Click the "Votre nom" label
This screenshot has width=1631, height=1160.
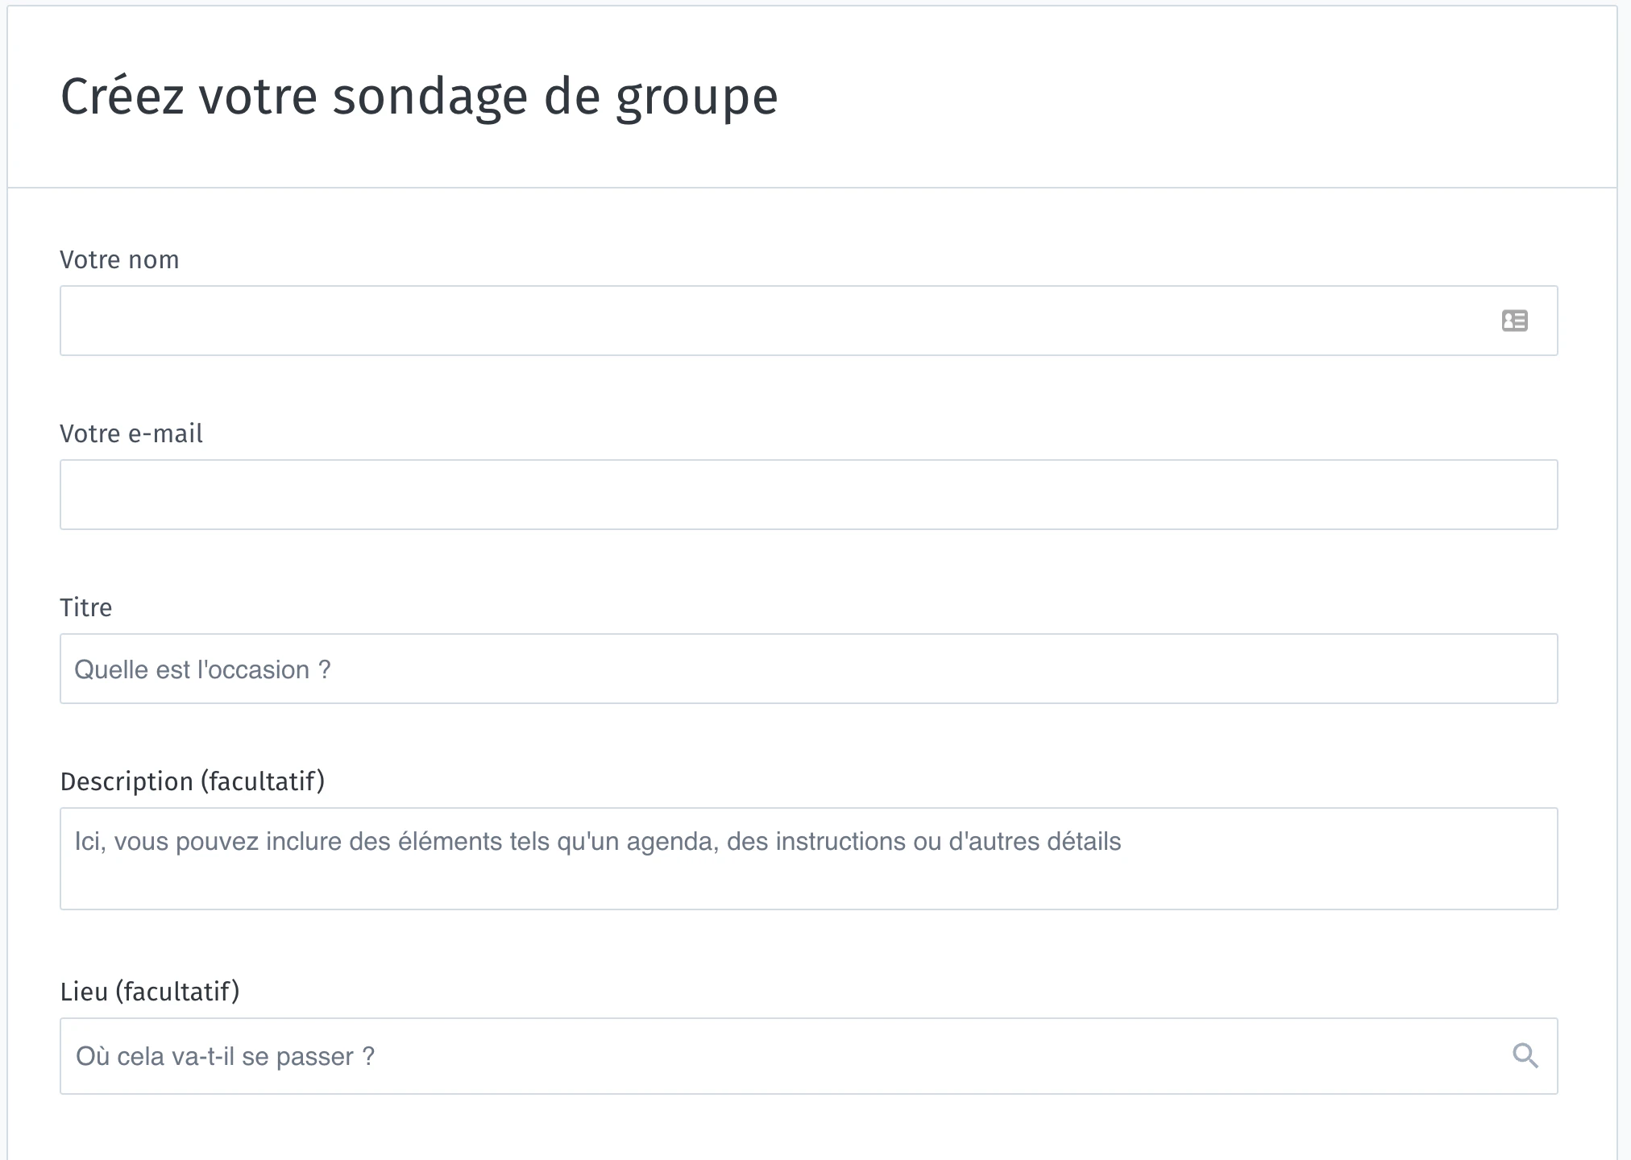119,259
